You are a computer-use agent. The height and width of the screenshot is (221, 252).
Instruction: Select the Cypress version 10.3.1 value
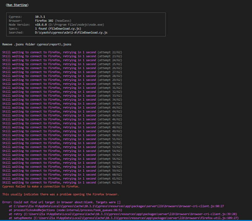coord(40,17)
